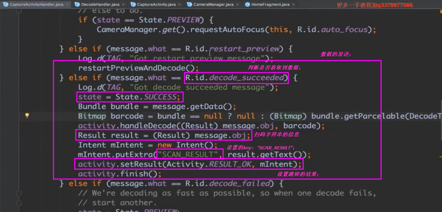Image resolution: width=442 pixels, height=212 pixels.
Task: Click 'activity.setResult' call
Action: coord(120,164)
